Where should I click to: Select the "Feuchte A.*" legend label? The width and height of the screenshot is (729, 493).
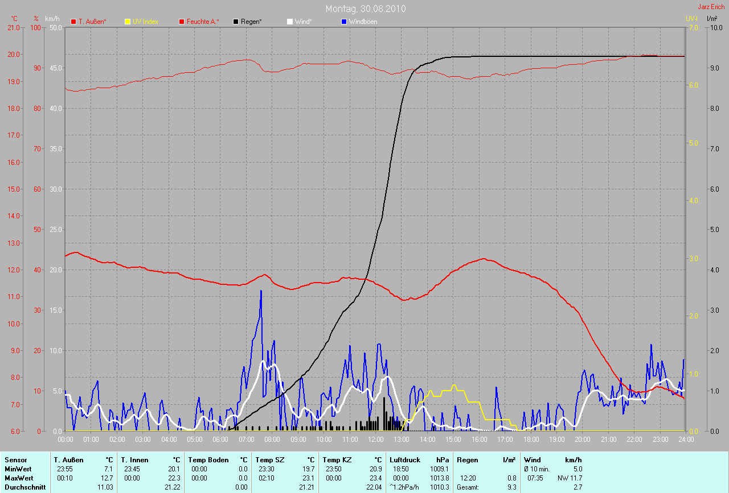point(203,22)
